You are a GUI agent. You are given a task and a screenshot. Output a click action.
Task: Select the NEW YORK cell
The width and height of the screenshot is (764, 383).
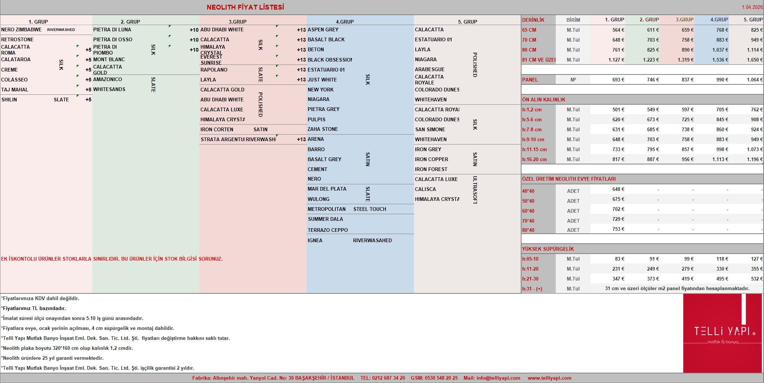pos(321,90)
